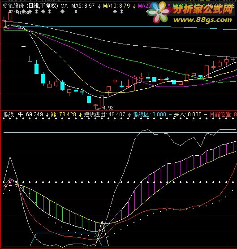Click the star info marker under MA10 text

point(115,11)
